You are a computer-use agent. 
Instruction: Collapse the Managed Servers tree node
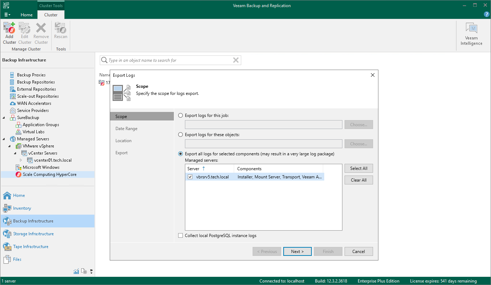coord(4,139)
